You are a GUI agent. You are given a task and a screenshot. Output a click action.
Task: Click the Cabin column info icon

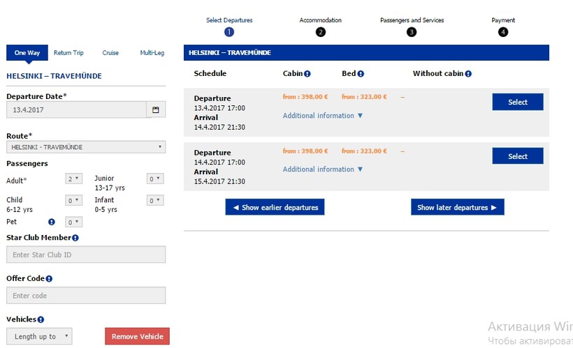click(307, 74)
